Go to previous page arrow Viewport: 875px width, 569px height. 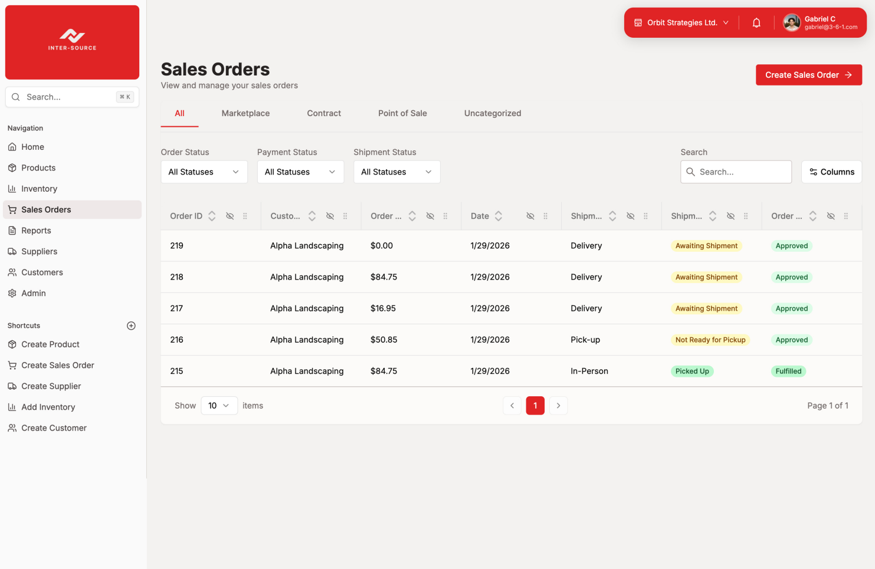pyautogui.click(x=512, y=406)
